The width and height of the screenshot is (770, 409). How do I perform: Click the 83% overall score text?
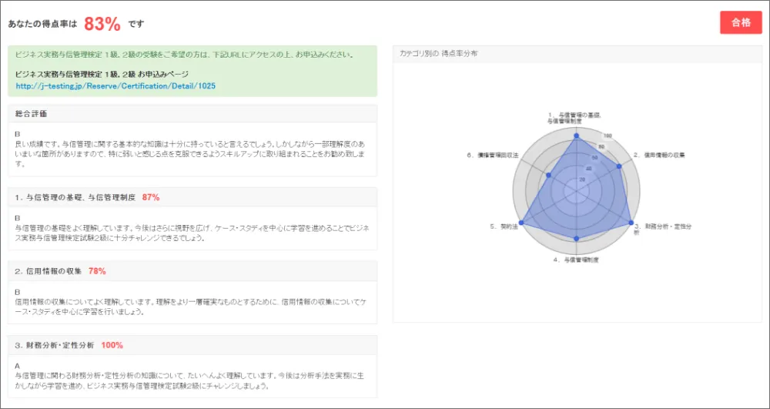(102, 24)
